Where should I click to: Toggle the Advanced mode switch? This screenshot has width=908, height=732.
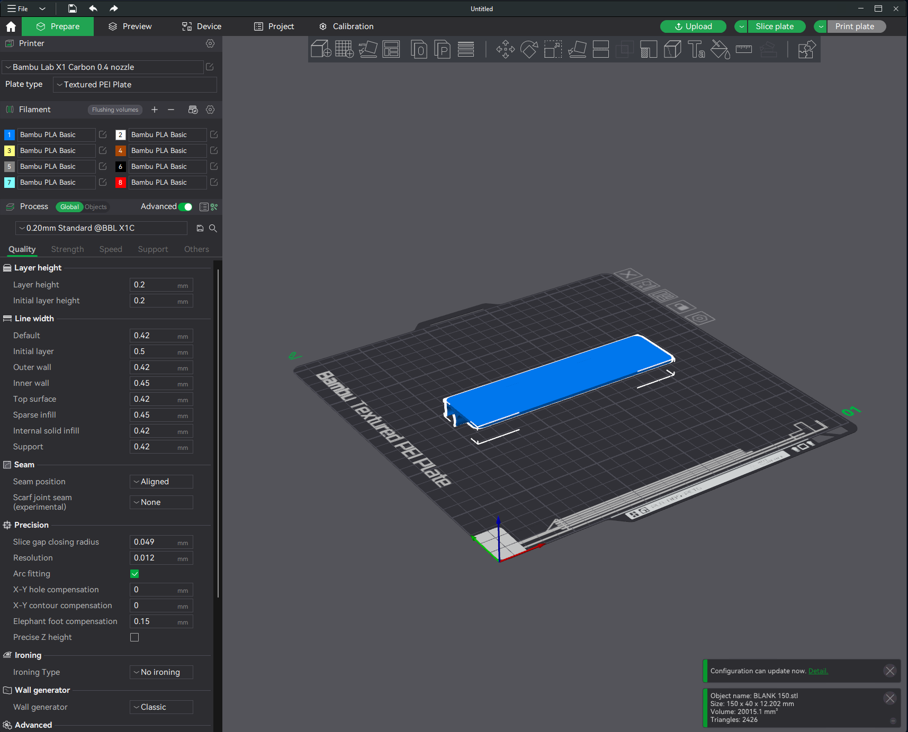[x=185, y=207]
